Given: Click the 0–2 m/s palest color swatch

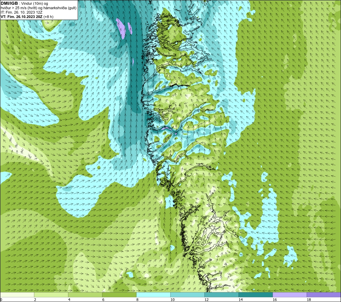Looking at the screenshot, I should point(17,295).
